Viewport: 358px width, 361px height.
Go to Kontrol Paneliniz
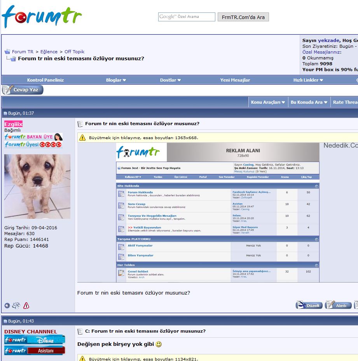click(x=45, y=80)
